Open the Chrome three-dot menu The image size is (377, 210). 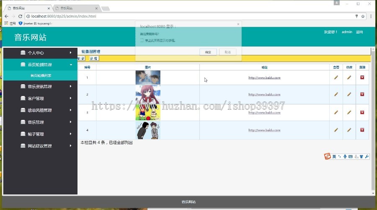[x=371, y=16]
